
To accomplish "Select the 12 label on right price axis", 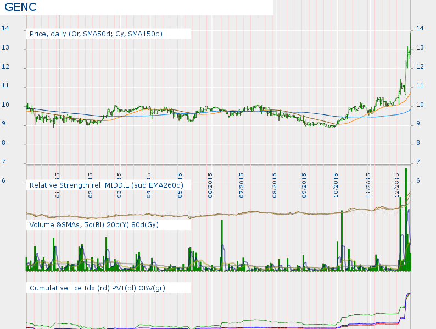I will [x=420, y=67].
